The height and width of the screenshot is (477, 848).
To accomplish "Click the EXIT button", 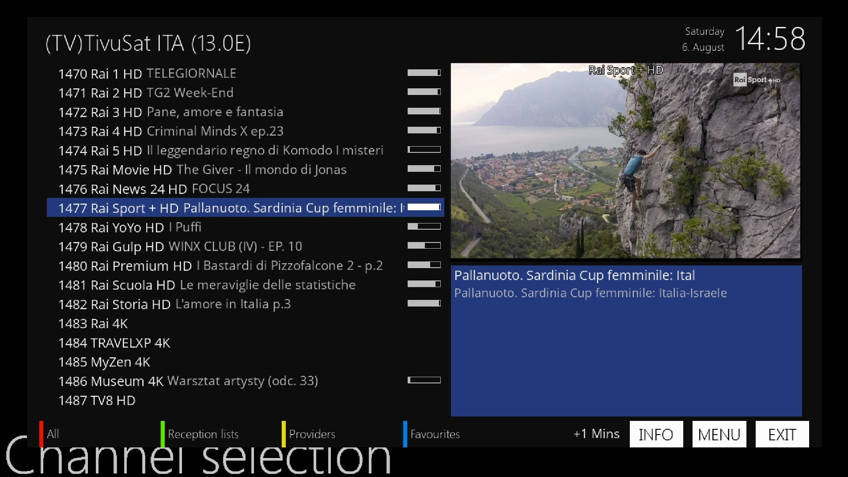I will (782, 434).
